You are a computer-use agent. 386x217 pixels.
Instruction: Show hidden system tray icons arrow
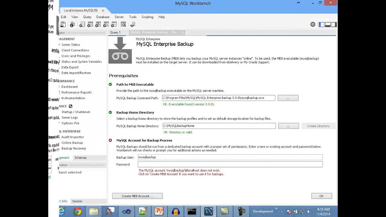(x=282, y=212)
